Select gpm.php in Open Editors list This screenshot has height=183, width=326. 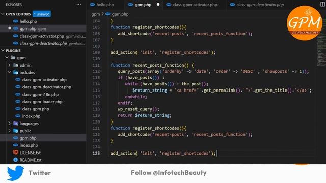coord(43,28)
